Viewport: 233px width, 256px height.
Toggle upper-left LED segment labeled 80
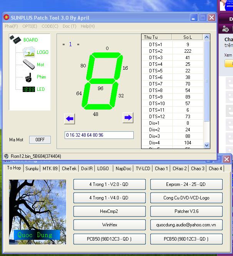click(x=90, y=68)
